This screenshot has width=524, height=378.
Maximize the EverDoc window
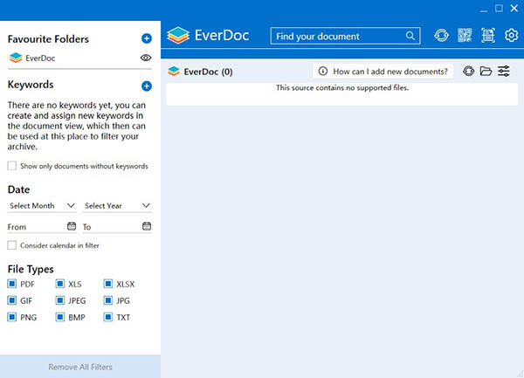click(499, 9)
